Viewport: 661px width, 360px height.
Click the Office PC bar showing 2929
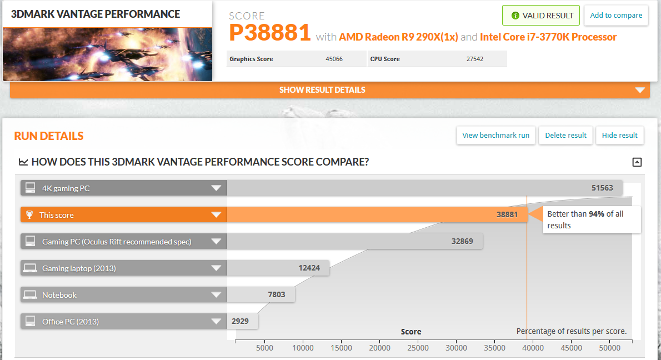pyautogui.click(x=243, y=321)
